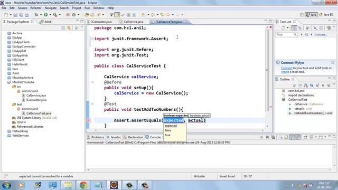Viewport: 338px width, 190px height.
Task: Switch to the JUnit view tab
Action: pyautogui.click(x=45, y=22)
